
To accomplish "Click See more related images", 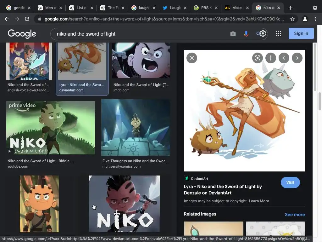I will [295, 215].
